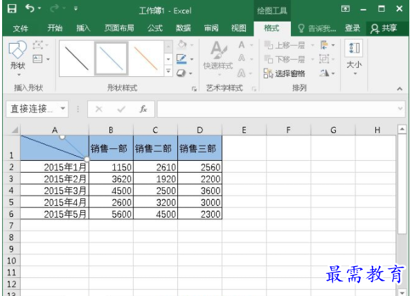Click the Group objects icon
The image size is (410, 296).
(324, 59)
